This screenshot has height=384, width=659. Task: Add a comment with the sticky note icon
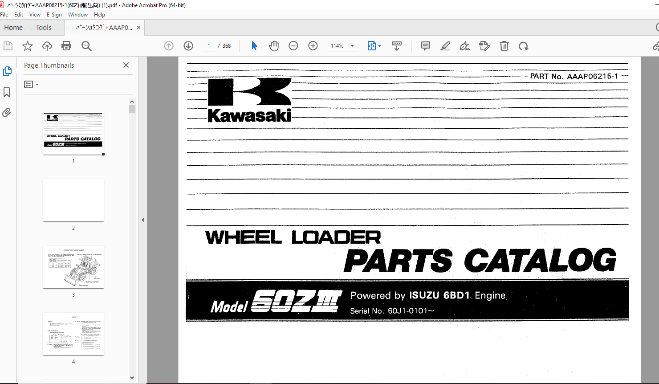tap(426, 46)
